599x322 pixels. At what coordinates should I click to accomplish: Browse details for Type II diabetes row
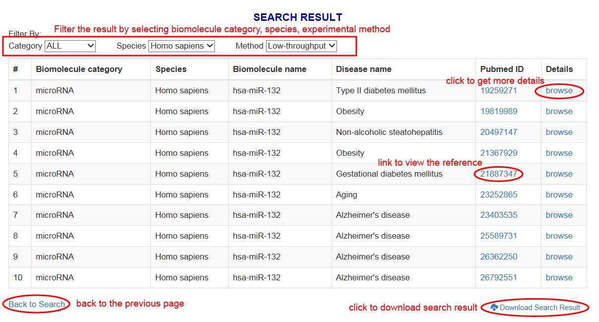559,91
